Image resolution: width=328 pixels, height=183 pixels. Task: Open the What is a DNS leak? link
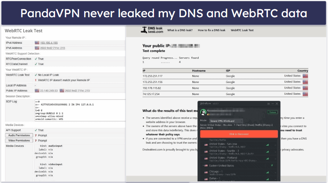[x=180, y=30]
